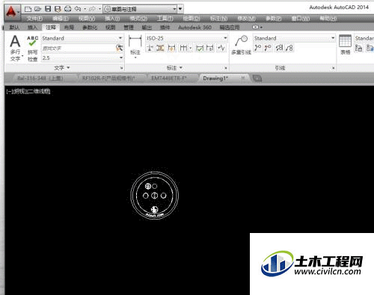
Task: Click the 查找文字 search input field
Action: coord(79,48)
